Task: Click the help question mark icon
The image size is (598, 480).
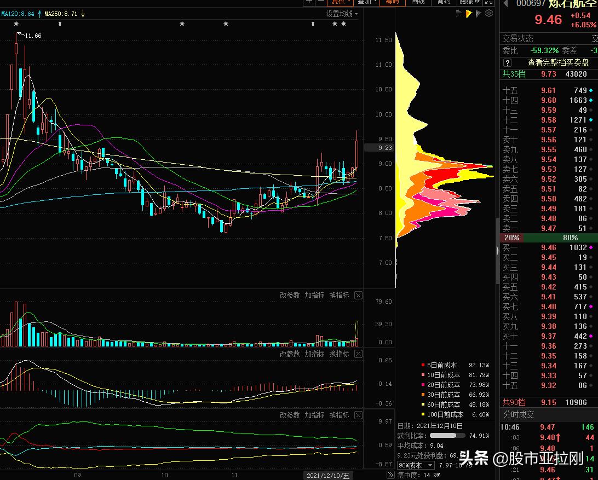Action: point(507,63)
